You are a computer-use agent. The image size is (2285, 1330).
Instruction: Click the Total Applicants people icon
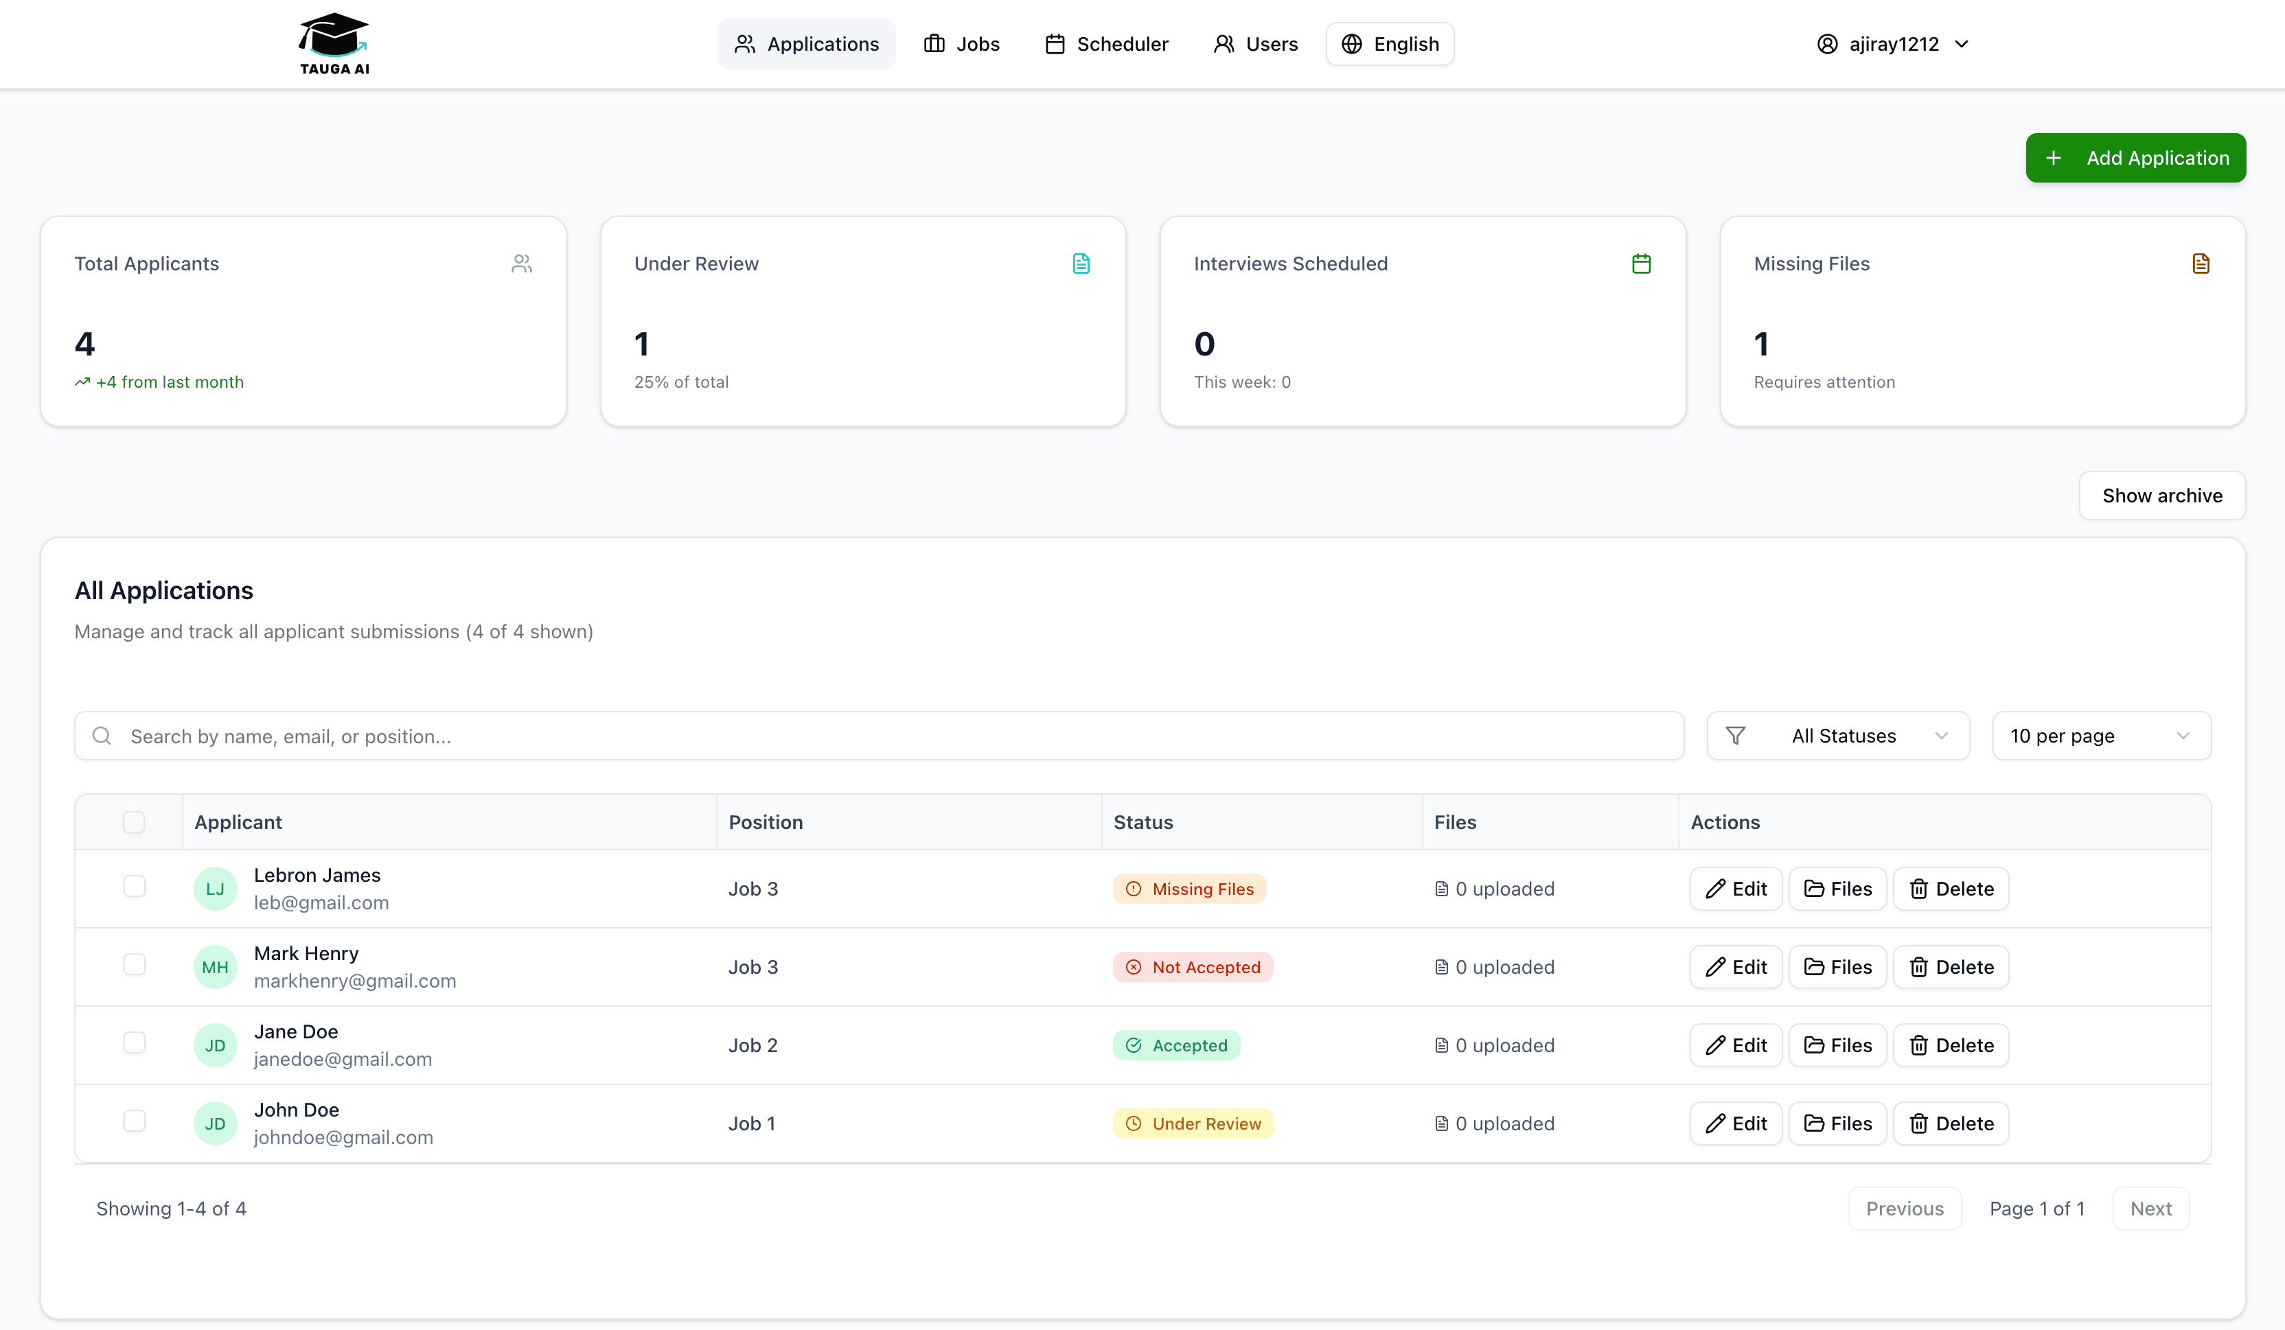(521, 264)
